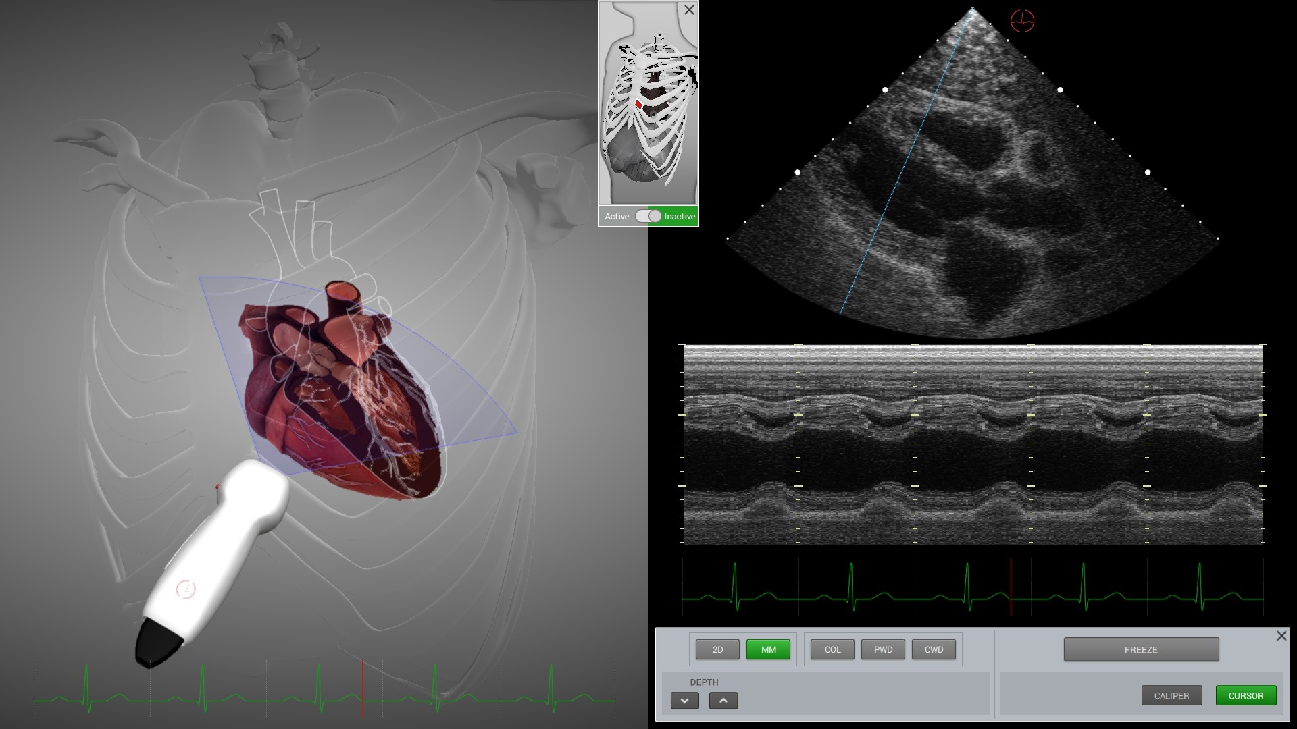
Task: Decrease depth with down chevron
Action: click(x=684, y=700)
